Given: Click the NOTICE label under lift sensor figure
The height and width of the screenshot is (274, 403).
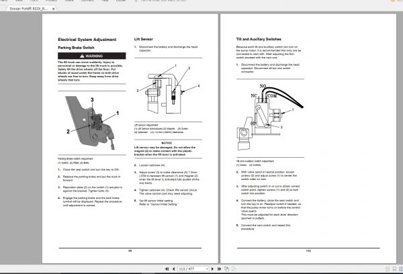Looking at the screenshot, I should pos(167,143).
